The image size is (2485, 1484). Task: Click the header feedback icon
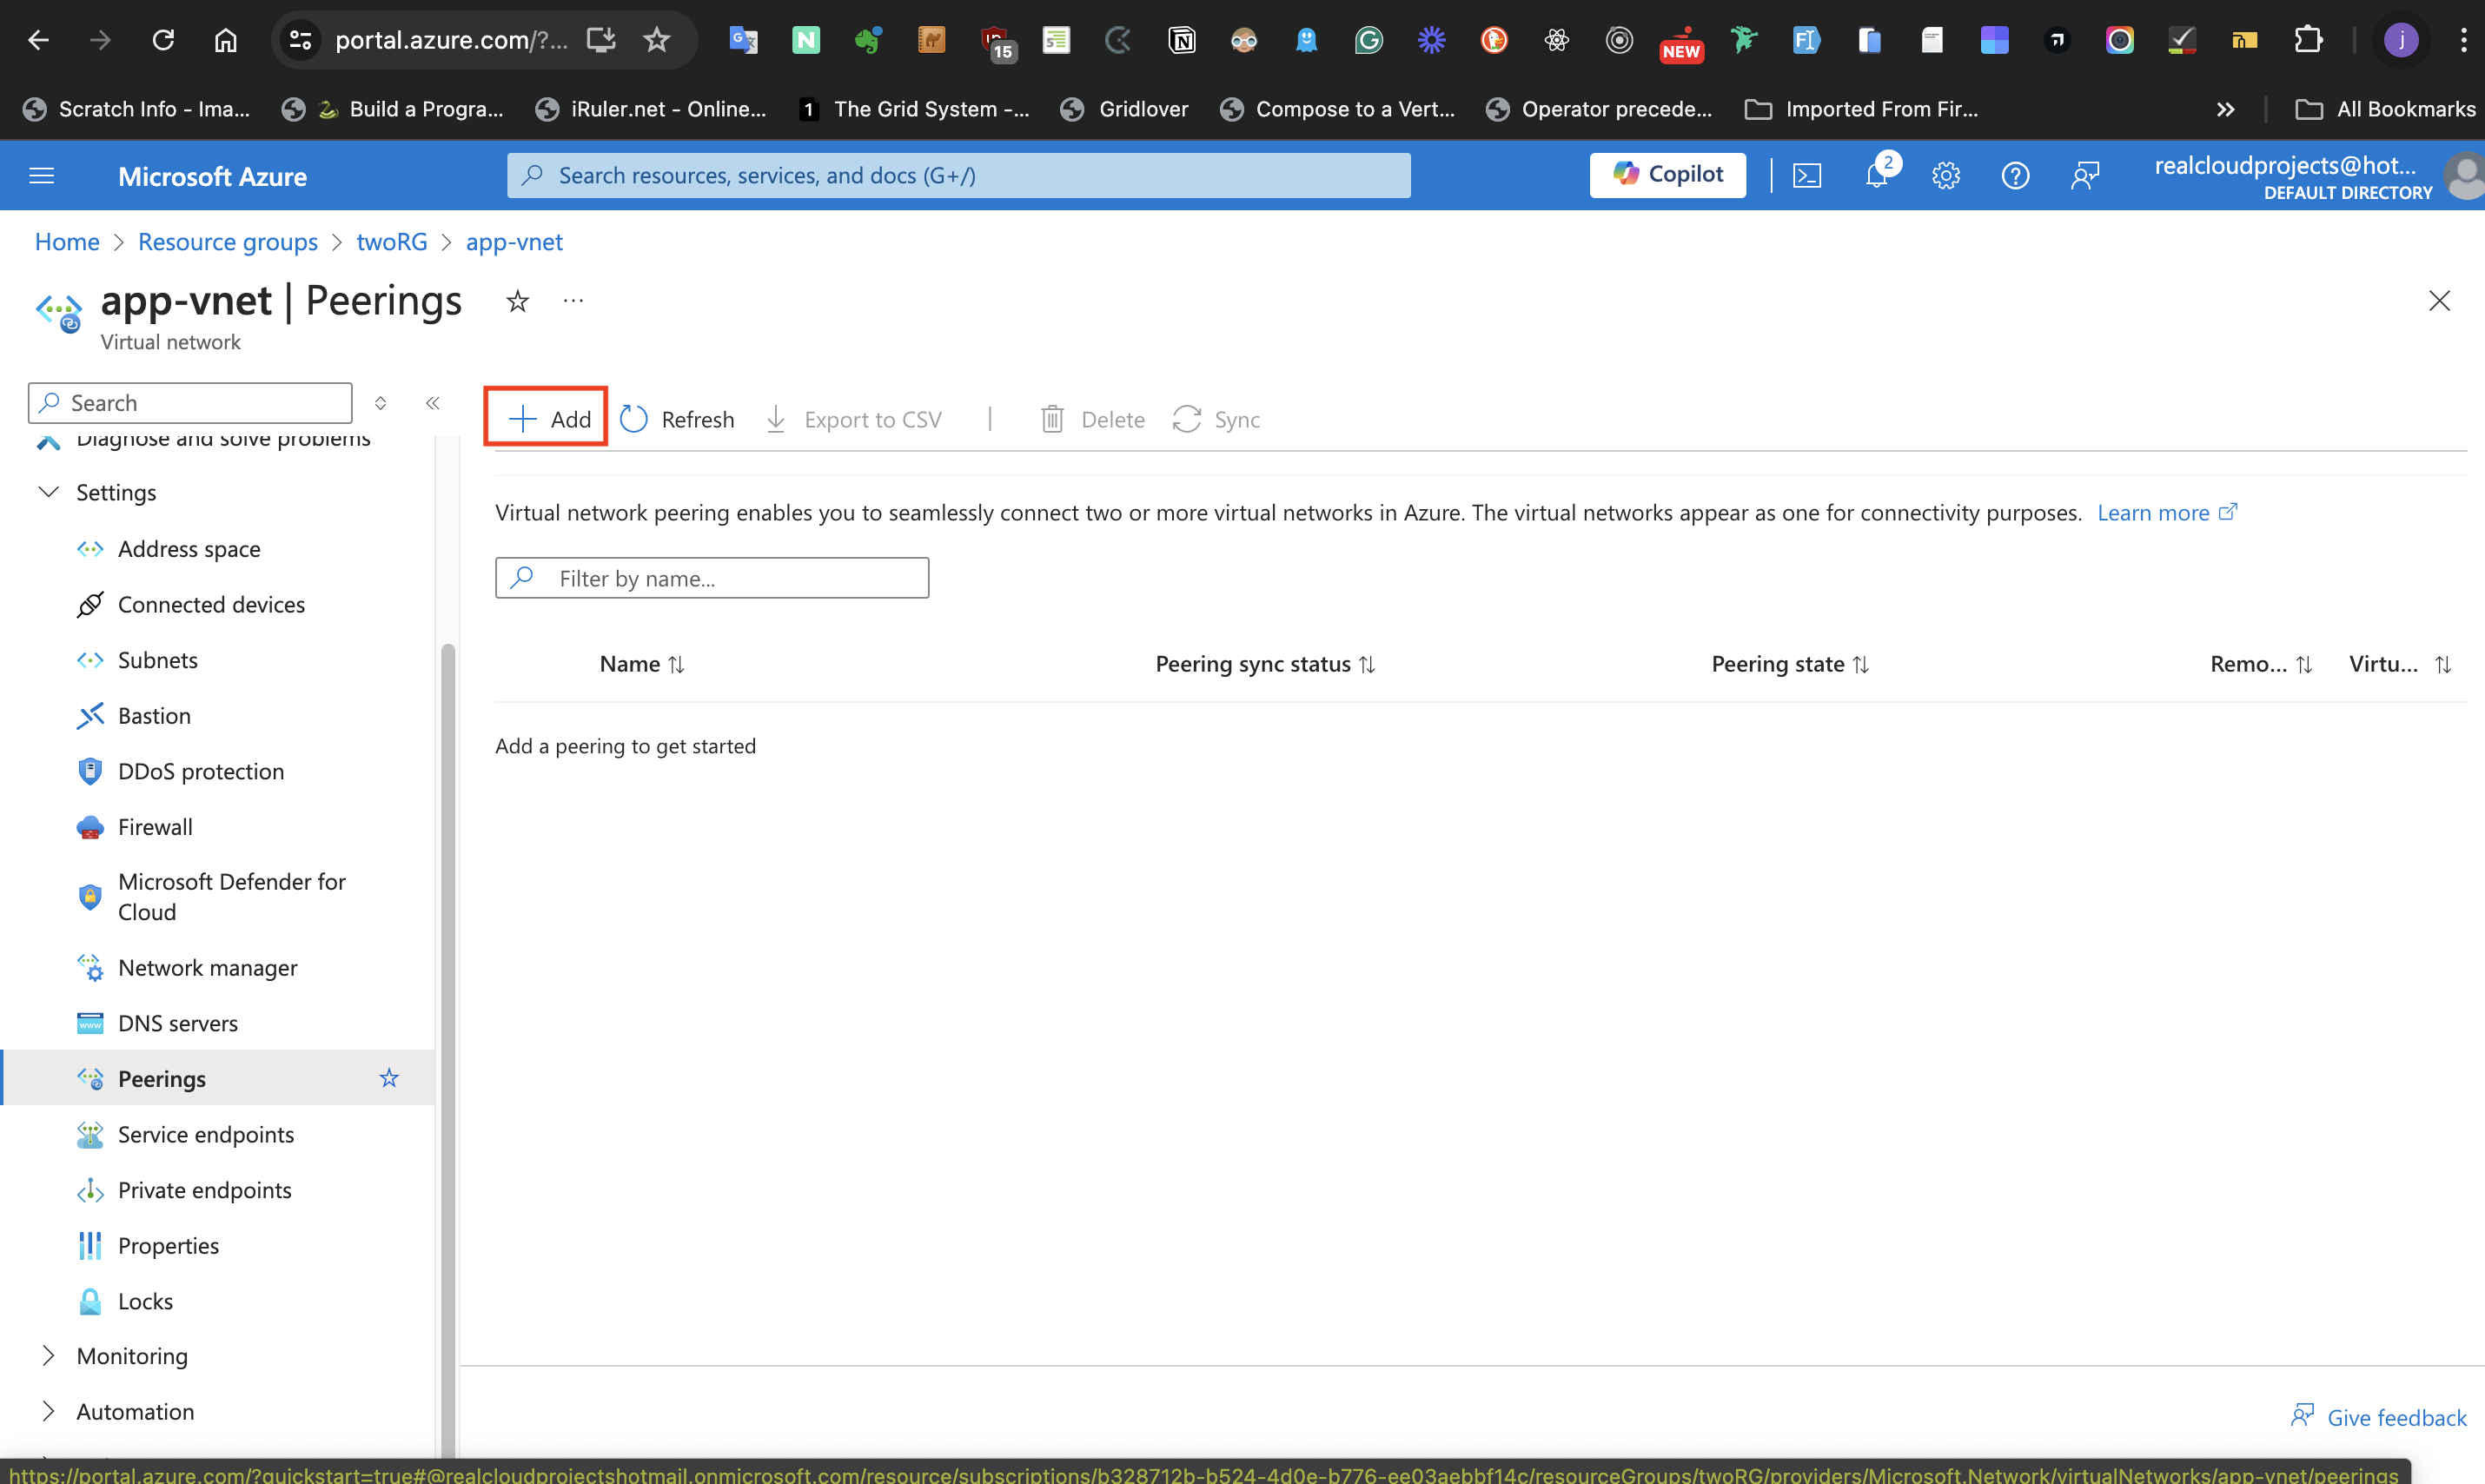[x=2085, y=176]
